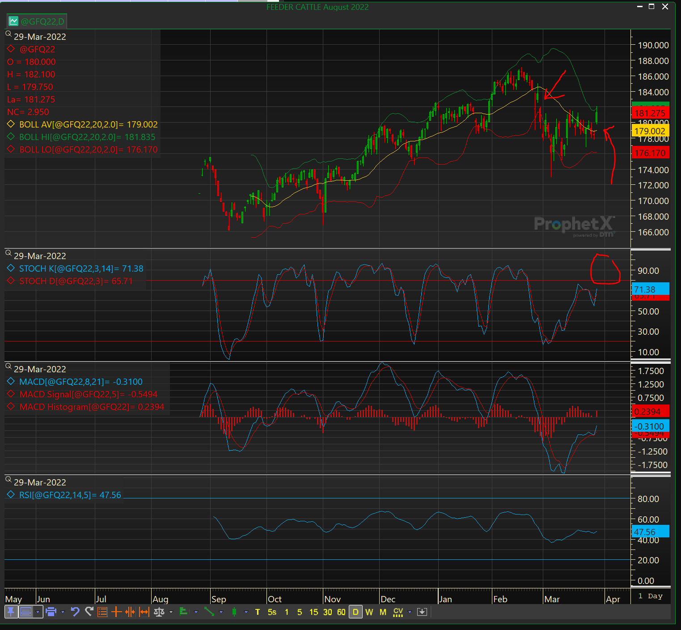Click the printer icon
This screenshot has height=630, width=681.
[51, 612]
